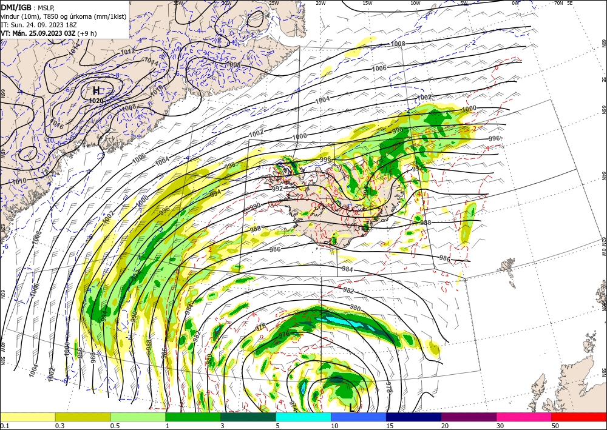Click the "974" isobar label
The image size is (607, 430).
point(293,406)
